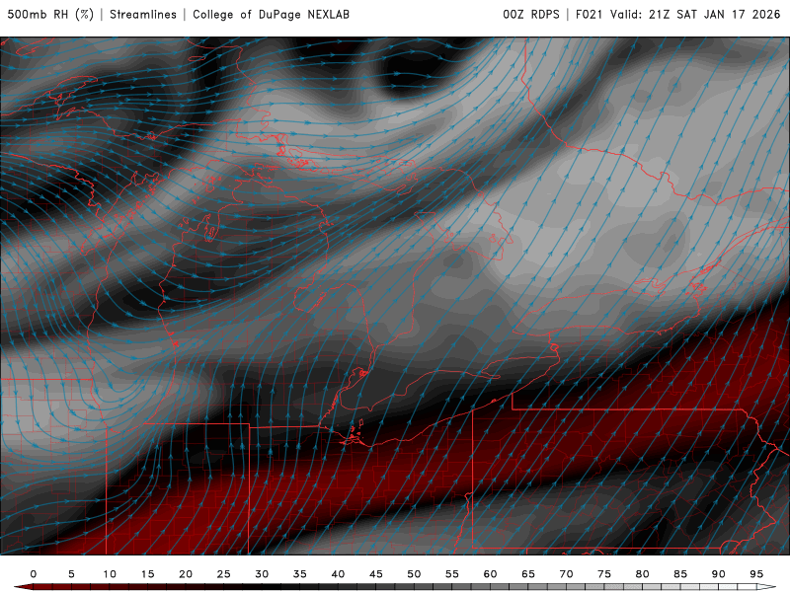Click the colorbar value 65
The height and width of the screenshot is (592, 790).
tap(528, 574)
